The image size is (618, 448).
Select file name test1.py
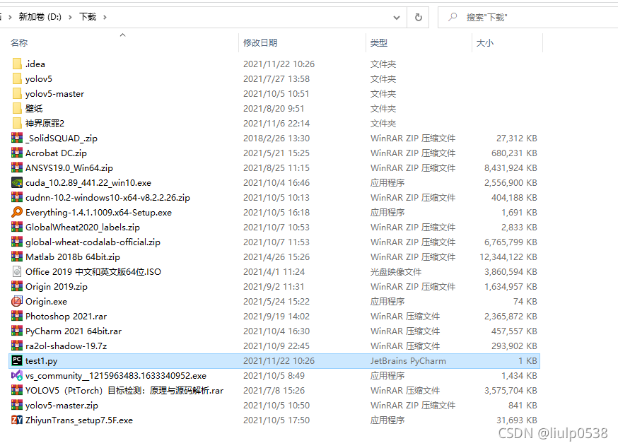pyautogui.click(x=42, y=361)
